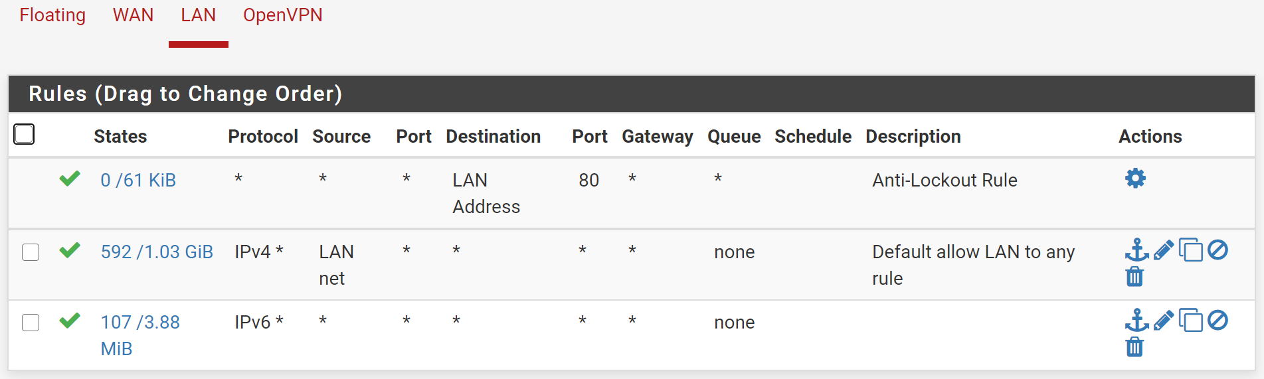Edit the IPv4 rule with pencil icon
Viewport: 1264px width, 379px height.
(x=1164, y=250)
